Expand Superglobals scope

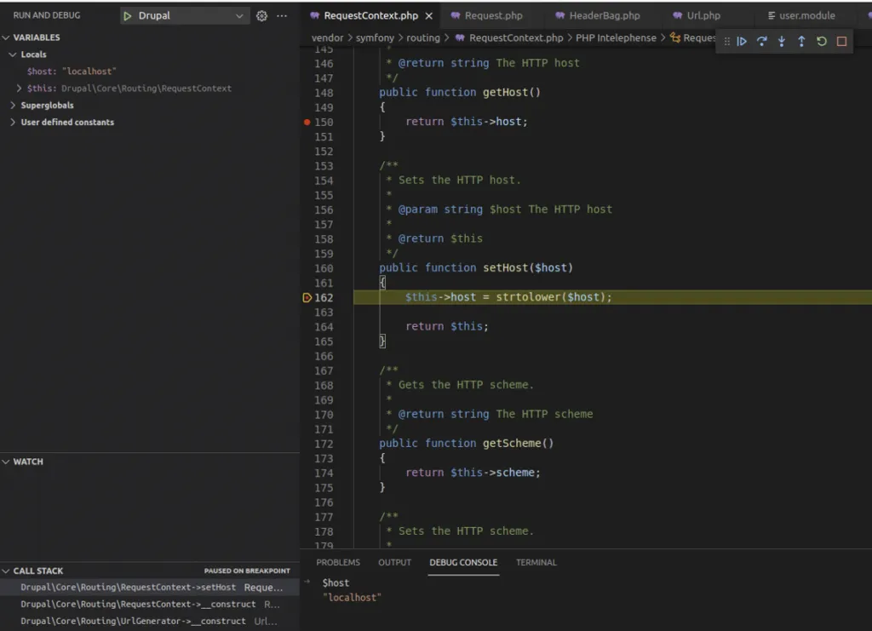[13, 105]
